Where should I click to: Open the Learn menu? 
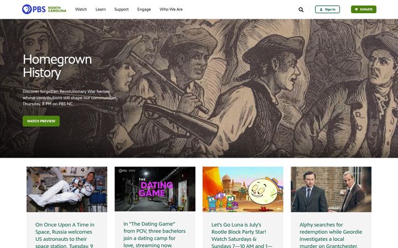101,9
